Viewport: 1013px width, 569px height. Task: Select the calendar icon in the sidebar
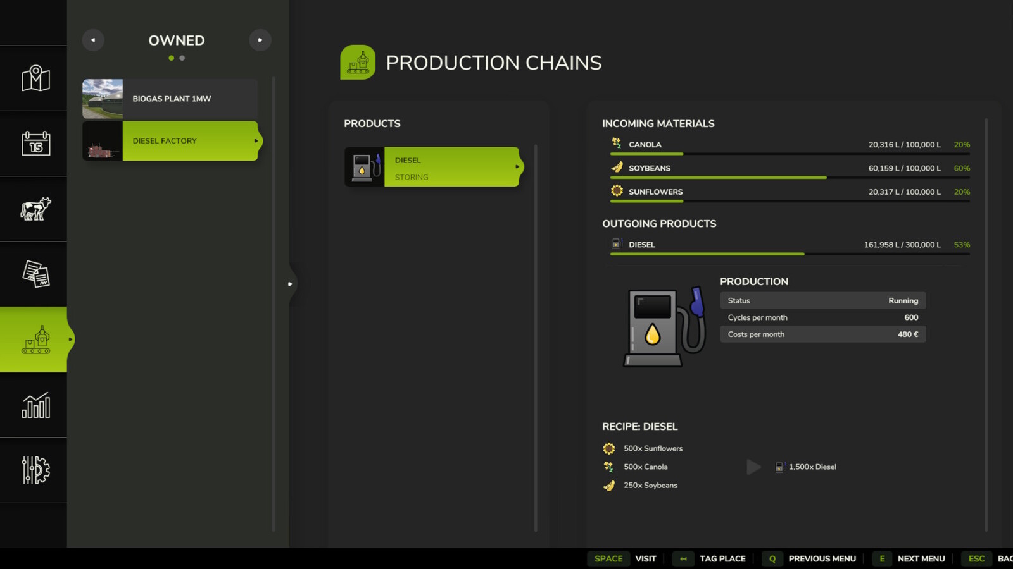(x=34, y=144)
